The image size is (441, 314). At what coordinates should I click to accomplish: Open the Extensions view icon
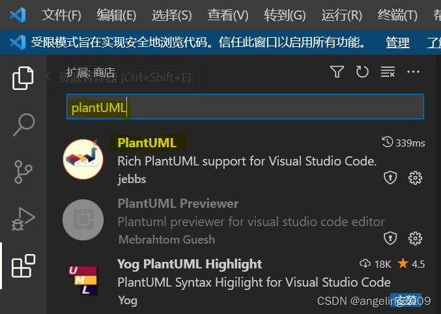coord(23,266)
